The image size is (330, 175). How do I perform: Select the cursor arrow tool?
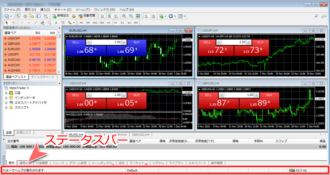(7, 23)
